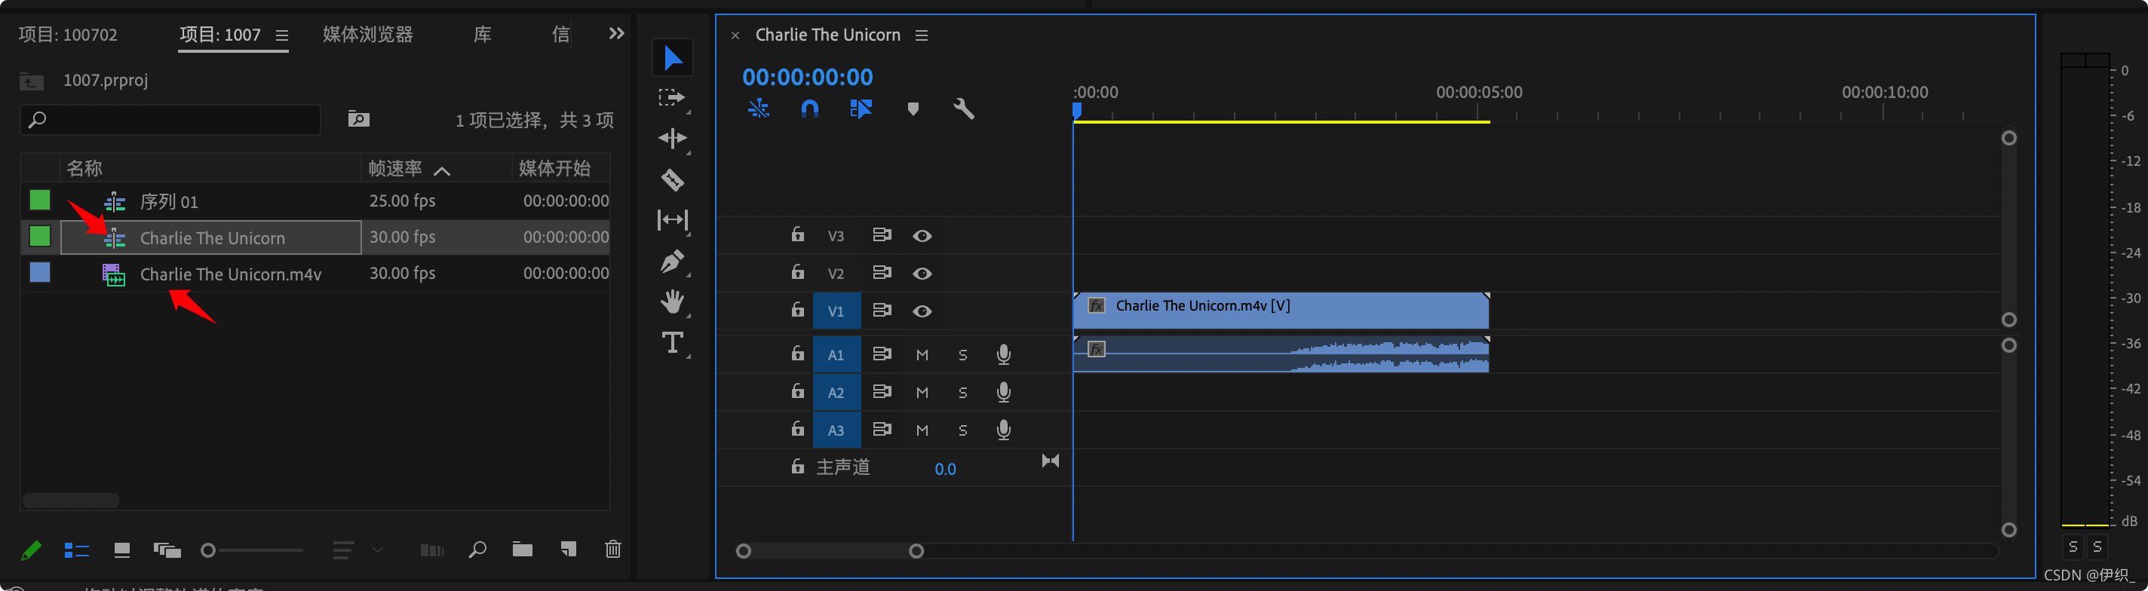Select the Hand tool
2148x591 pixels.
point(672,301)
